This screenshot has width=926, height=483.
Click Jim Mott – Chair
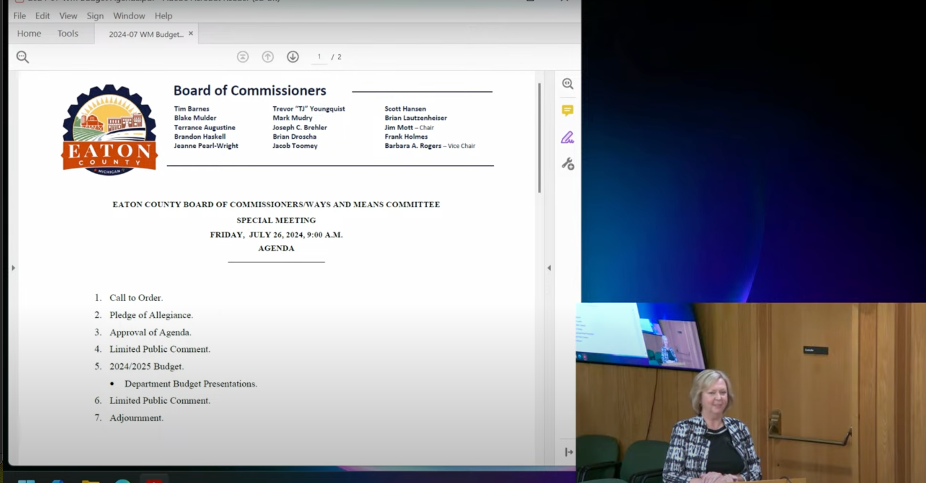(409, 128)
